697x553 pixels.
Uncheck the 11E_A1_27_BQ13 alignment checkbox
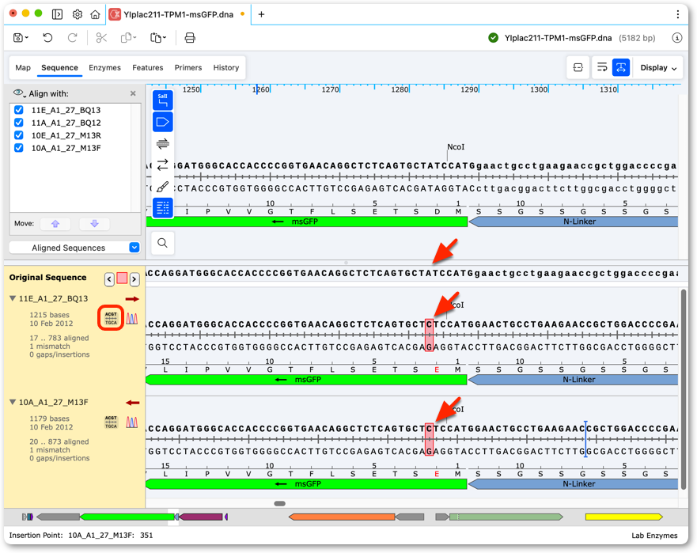19,110
